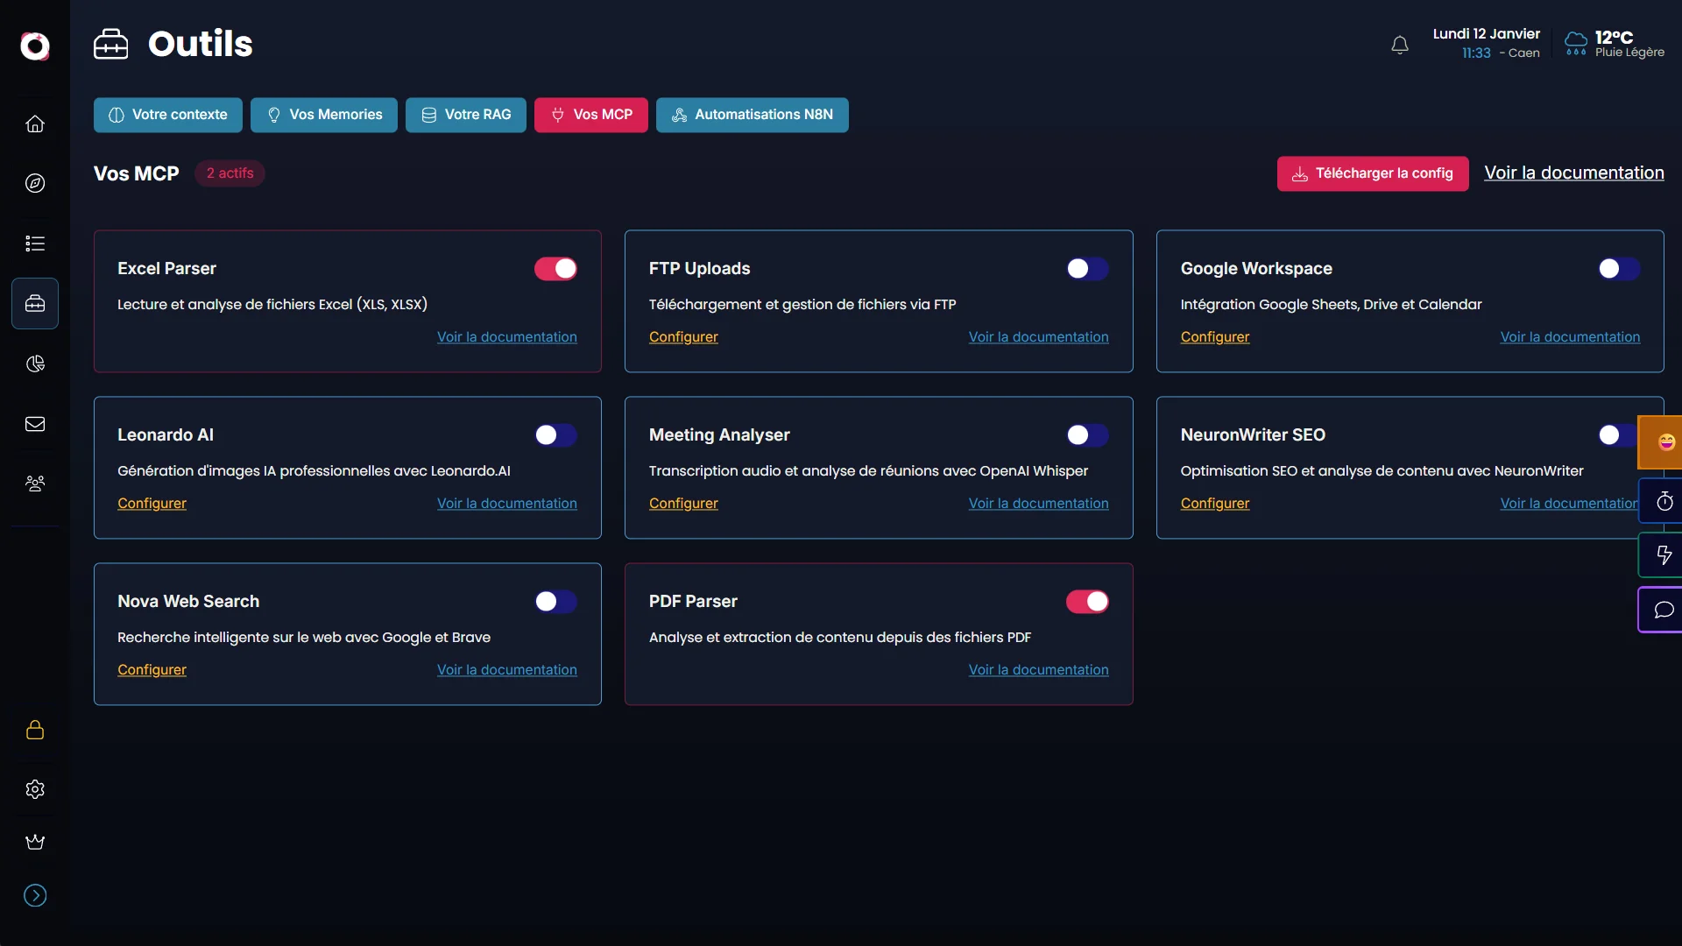Click the compass explore icon in sidebar
Viewport: 1682px width, 946px height.
(x=35, y=183)
